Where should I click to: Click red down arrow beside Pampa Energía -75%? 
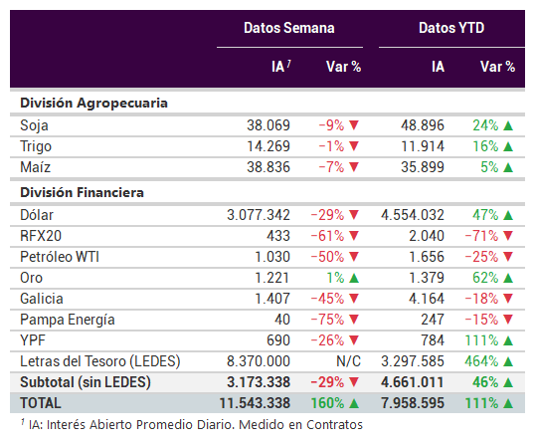[x=354, y=319]
